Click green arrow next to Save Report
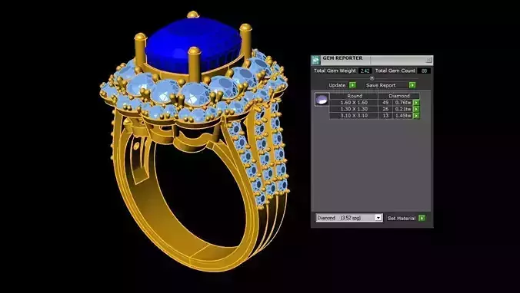520x293 pixels. click(x=412, y=85)
